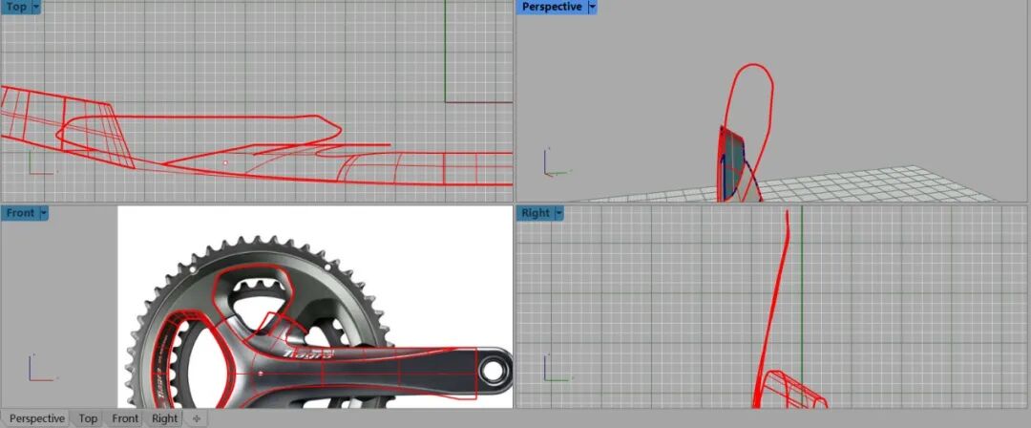Viewport: 1031px width, 428px height.
Task: Open the Right viewport dropdown arrow
Action: (x=558, y=213)
